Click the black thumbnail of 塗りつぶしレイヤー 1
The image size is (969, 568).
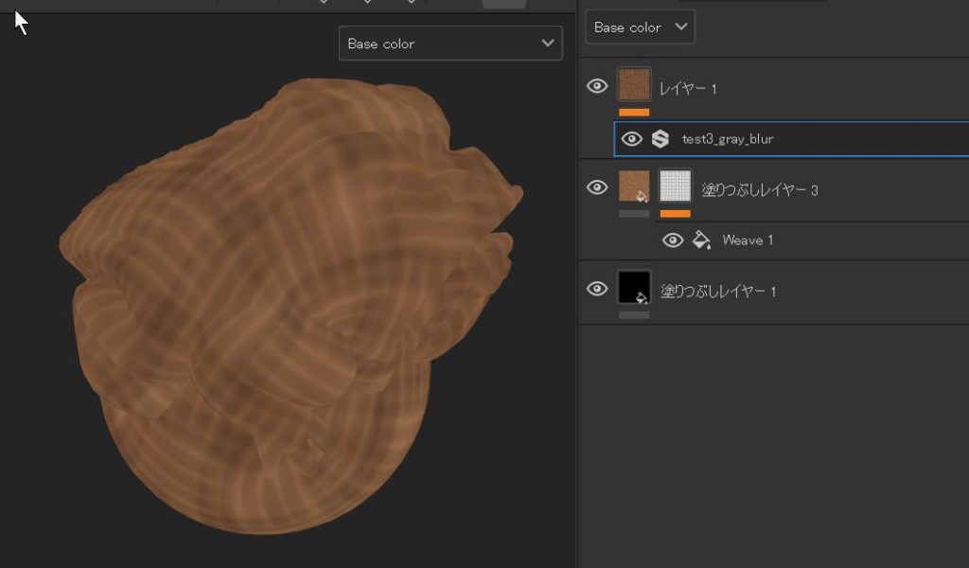[634, 288]
